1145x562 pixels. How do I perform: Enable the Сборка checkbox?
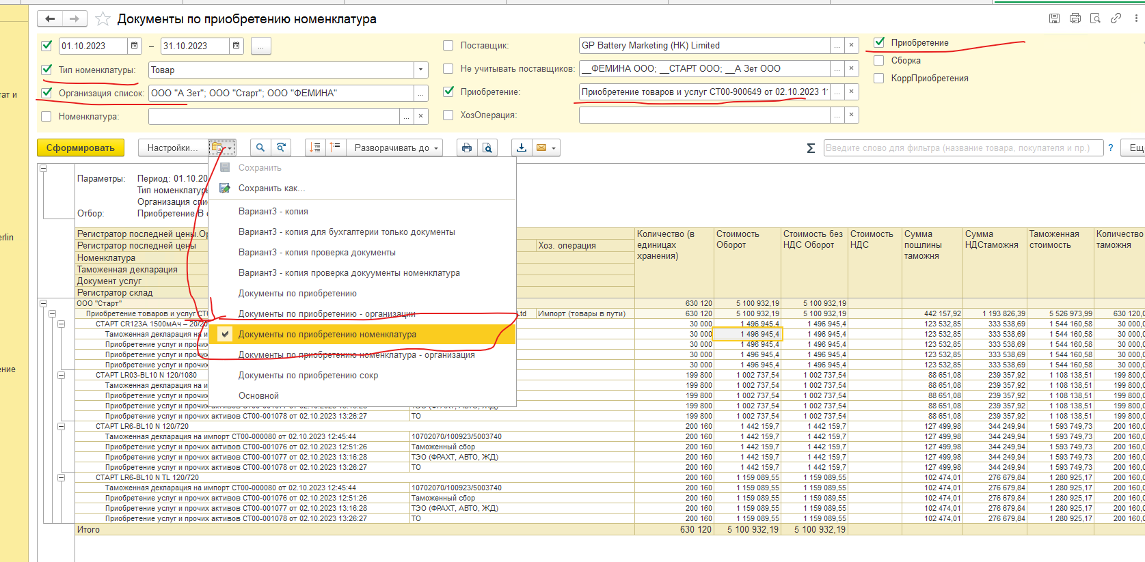point(879,60)
